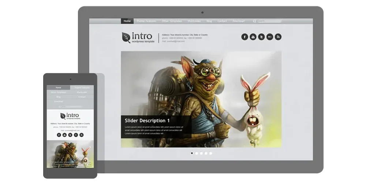The width and height of the screenshot is (366, 183).
Task: Open Flickr icon in tablet header
Action: pyautogui.click(x=270, y=37)
